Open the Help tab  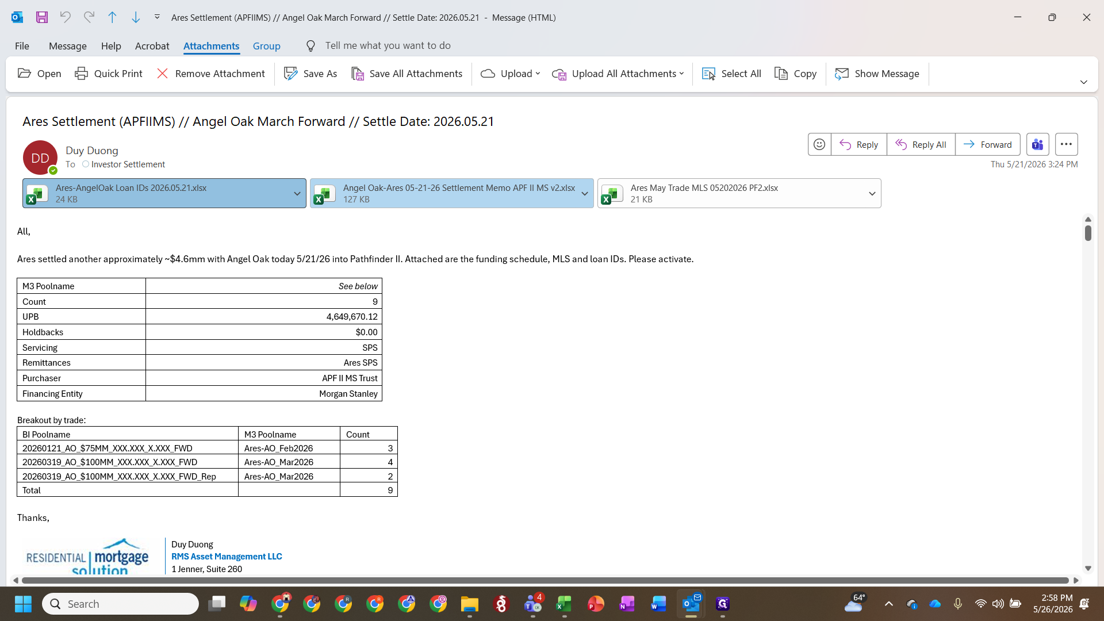(111, 46)
